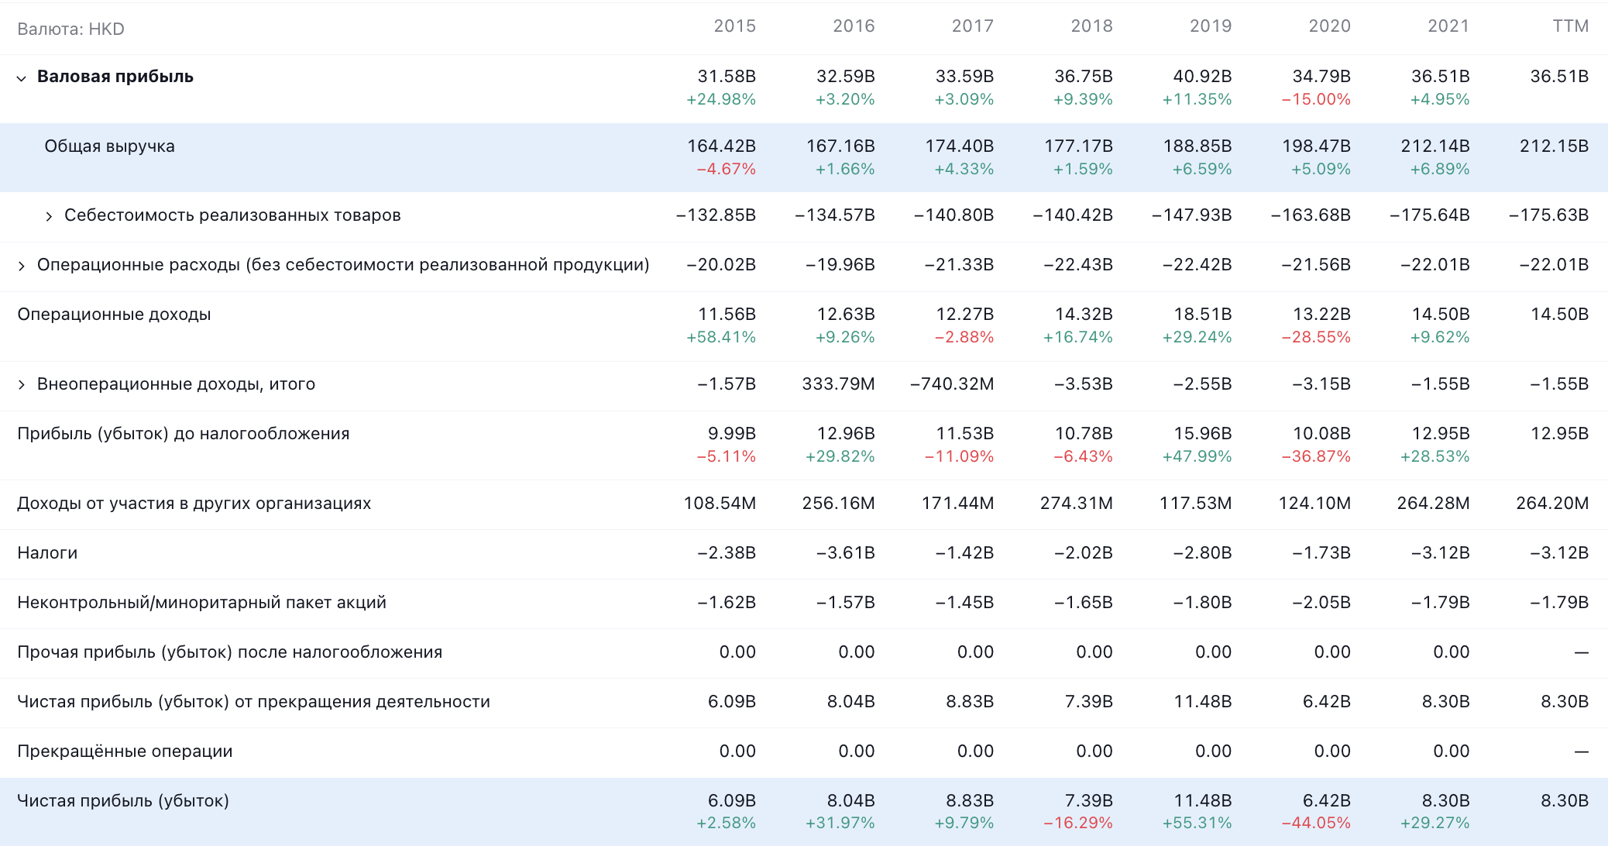Click cost of goods value −163.68B
The height and width of the screenshot is (846, 1608).
click(x=1311, y=215)
